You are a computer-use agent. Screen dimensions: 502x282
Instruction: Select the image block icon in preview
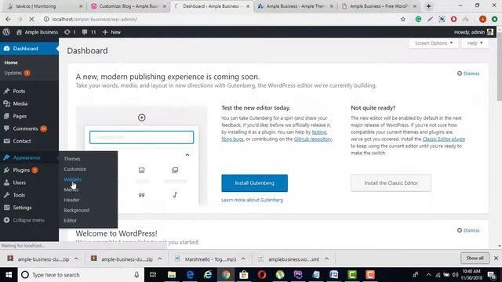coord(141,170)
